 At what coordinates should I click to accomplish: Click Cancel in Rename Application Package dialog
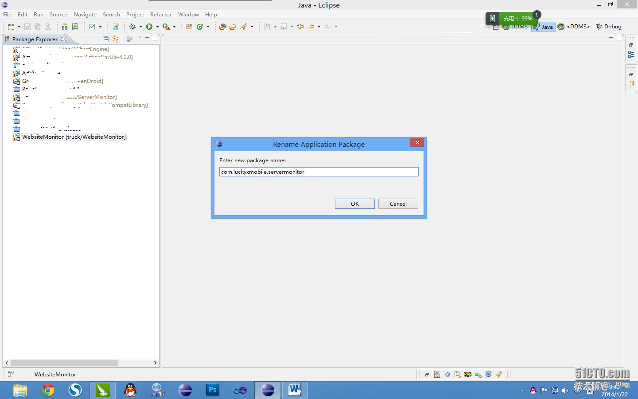click(398, 203)
